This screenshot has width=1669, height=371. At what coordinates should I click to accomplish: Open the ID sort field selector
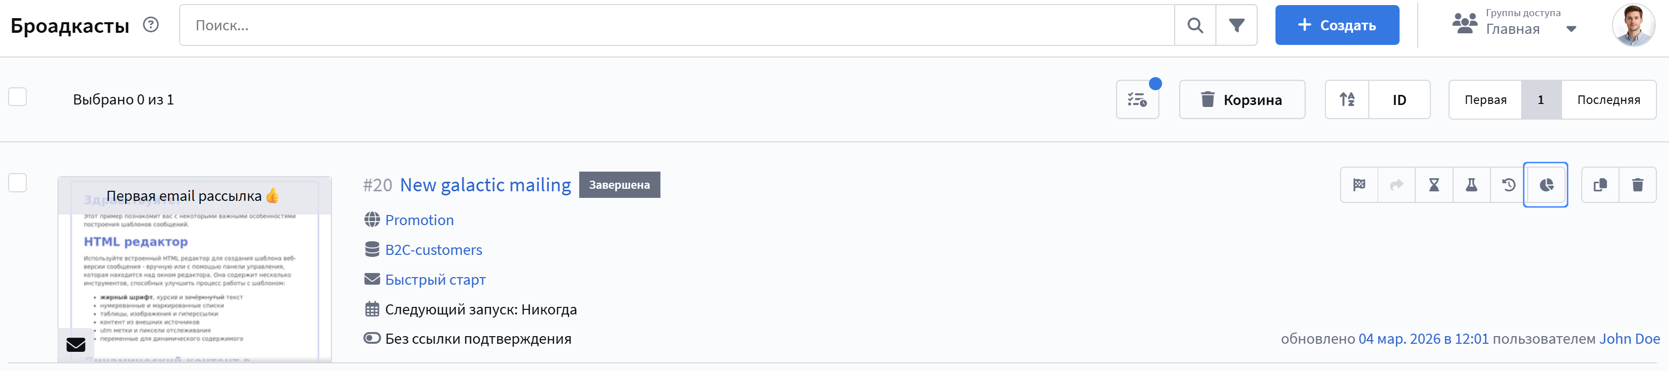[1399, 99]
